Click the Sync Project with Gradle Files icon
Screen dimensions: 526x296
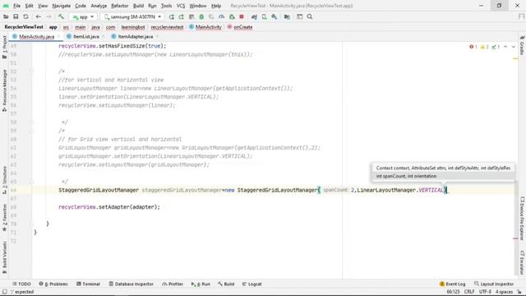[254, 16]
